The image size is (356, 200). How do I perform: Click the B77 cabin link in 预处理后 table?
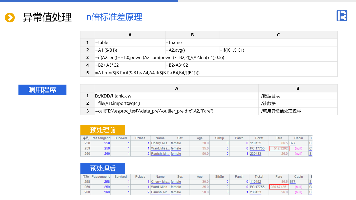click(x=292, y=182)
